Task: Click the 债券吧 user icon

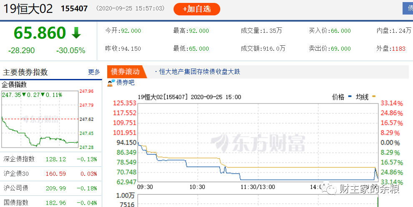Action: pyautogui.click(x=111, y=83)
